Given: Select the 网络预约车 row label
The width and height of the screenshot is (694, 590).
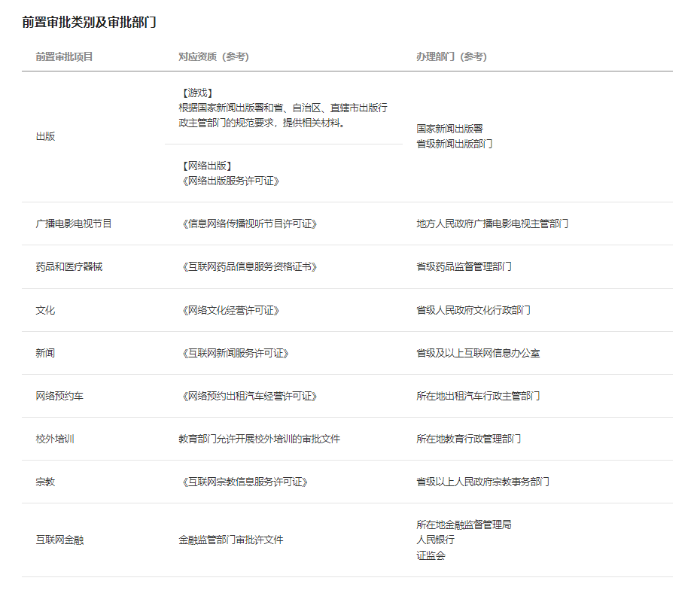Looking at the screenshot, I should coord(59,396).
